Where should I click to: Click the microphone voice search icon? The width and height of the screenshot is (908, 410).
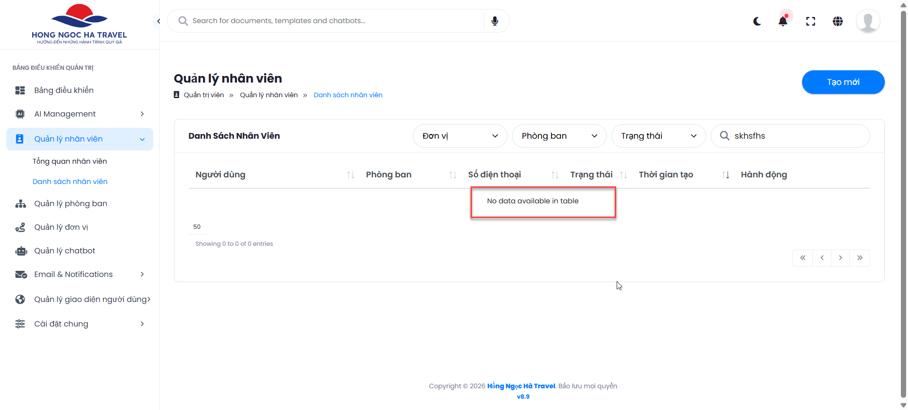tap(495, 21)
